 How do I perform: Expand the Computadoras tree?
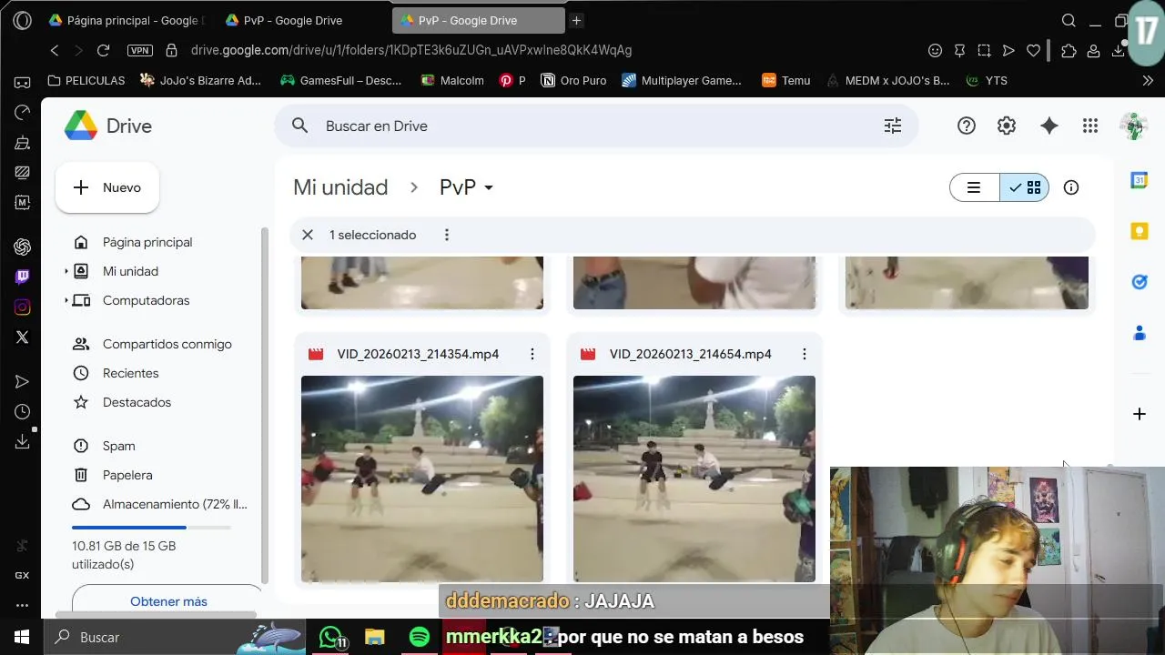point(66,300)
